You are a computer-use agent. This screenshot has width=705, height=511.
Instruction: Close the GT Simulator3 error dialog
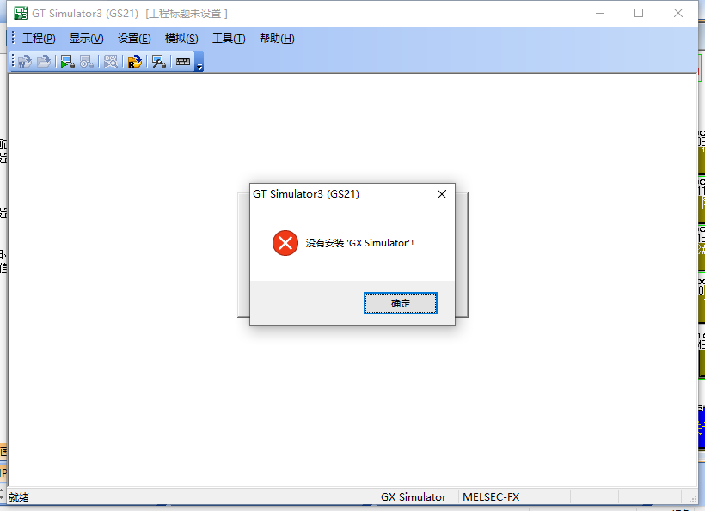(x=442, y=194)
